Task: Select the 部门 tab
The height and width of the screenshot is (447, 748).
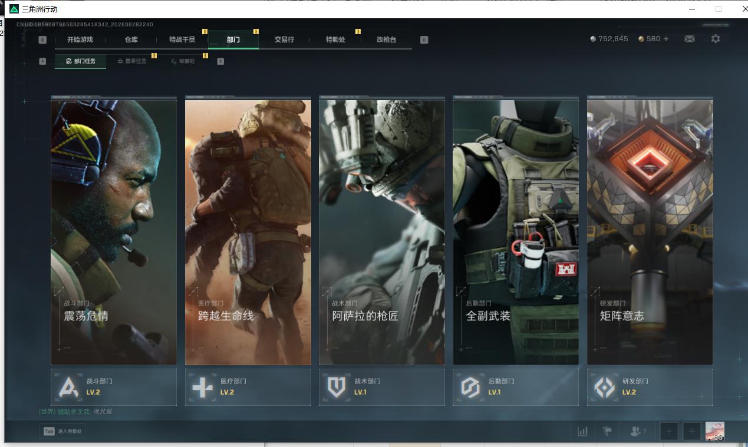Action: (233, 39)
